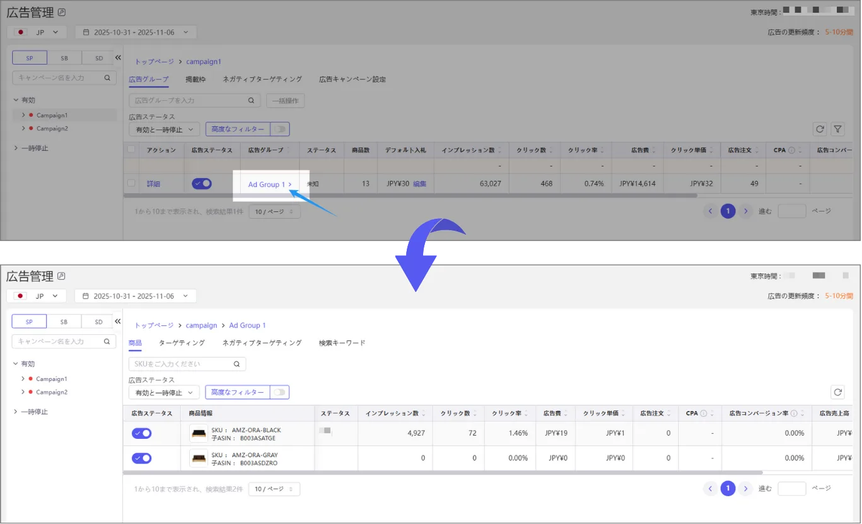Switch to 広告キャンペーン設定 tab

coord(352,79)
